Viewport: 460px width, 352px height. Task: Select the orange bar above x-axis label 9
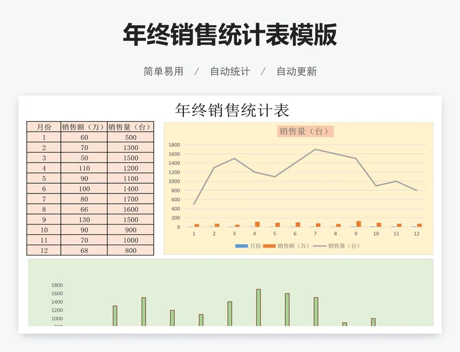(358, 224)
